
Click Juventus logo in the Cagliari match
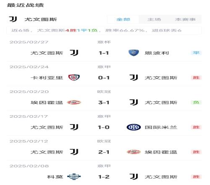tap(134, 77)
